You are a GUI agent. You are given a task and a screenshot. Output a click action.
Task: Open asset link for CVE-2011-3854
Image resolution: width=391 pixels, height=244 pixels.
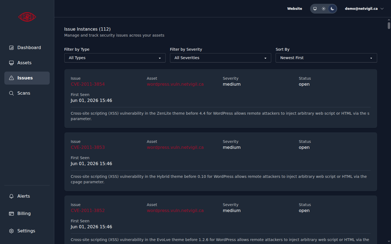(175, 84)
